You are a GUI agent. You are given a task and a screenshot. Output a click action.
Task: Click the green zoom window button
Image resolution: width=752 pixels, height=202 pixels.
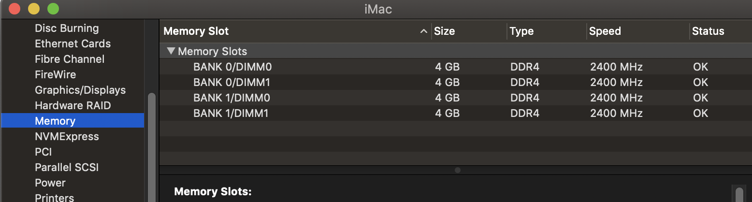pyautogui.click(x=53, y=9)
